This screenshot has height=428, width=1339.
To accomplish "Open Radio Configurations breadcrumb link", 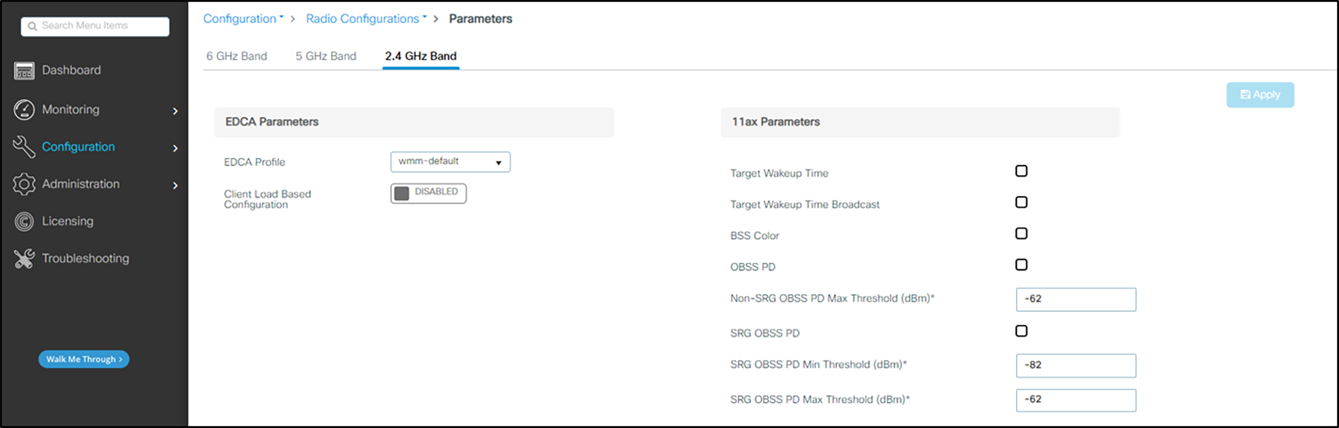I will (x=362, y=19).
